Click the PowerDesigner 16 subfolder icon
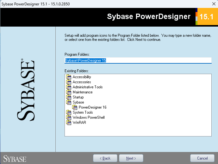218x164 pixels. [x=75, y=107]
